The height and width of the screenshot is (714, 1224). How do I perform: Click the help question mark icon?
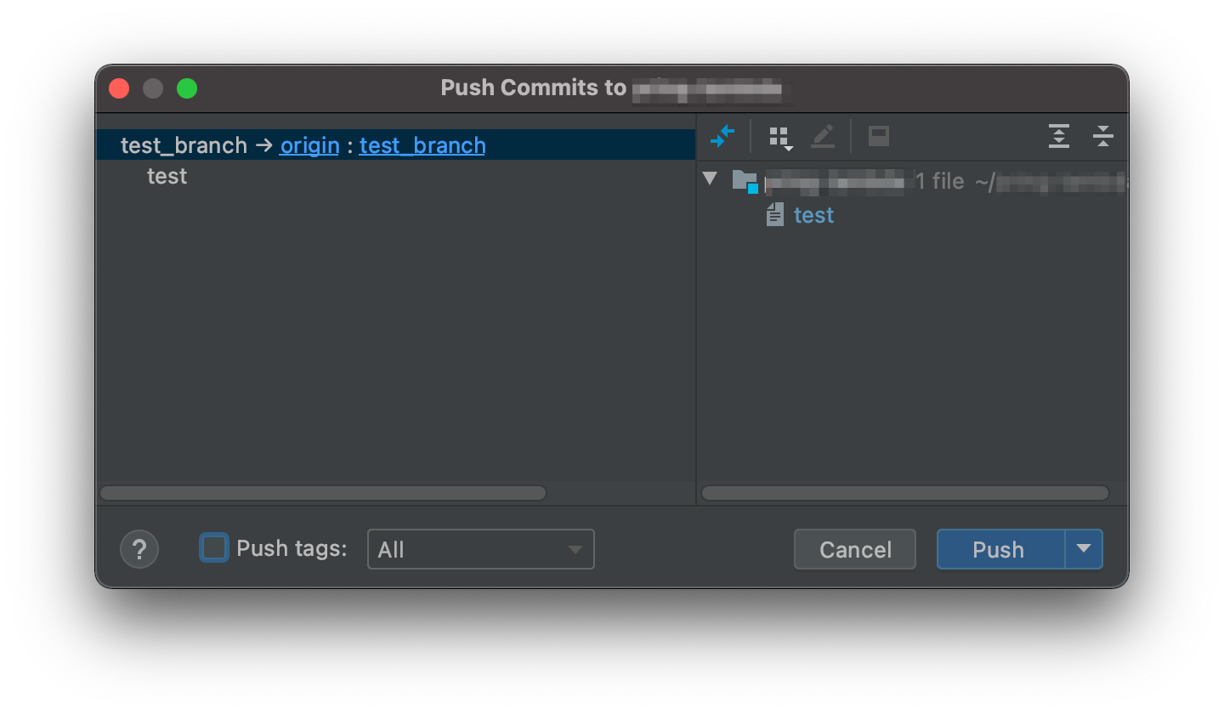pos(139,549)
